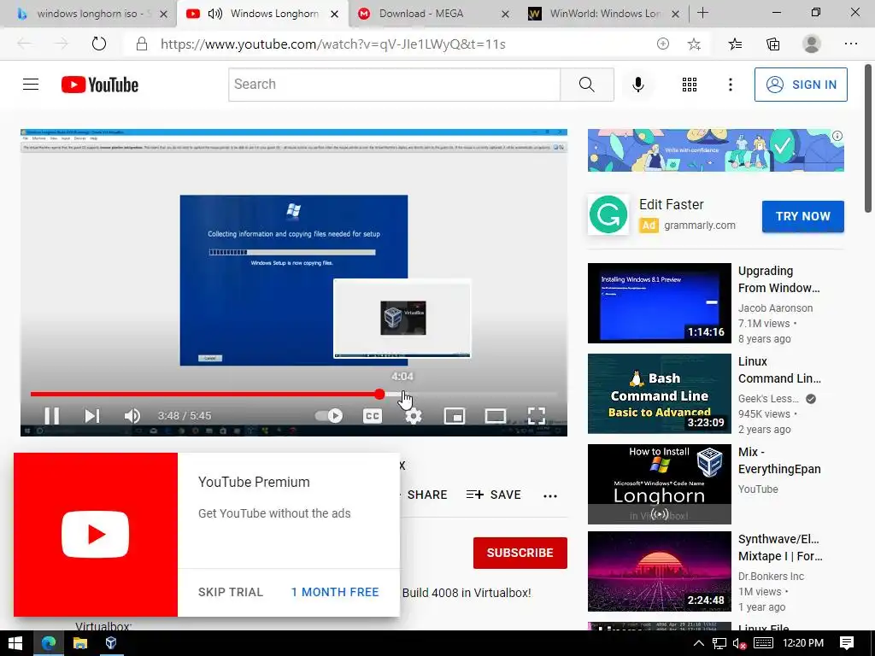Show hidden system tray icons

coord(698,643)
